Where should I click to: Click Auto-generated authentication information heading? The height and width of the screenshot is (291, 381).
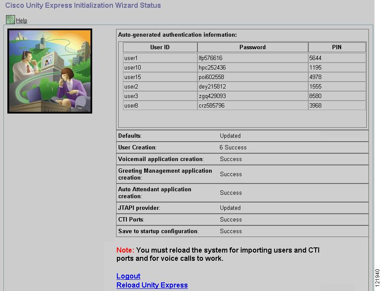tap(178, 35)
